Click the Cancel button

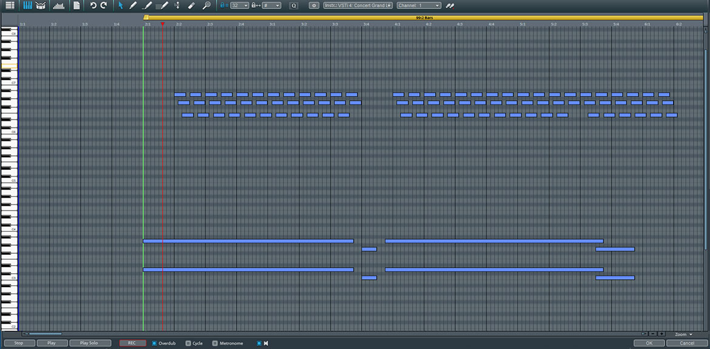(x=687, y=343)
